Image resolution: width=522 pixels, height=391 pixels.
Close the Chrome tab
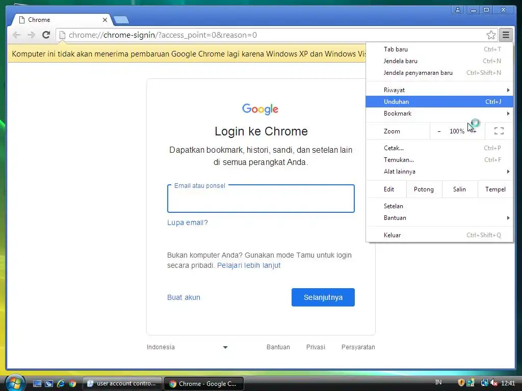(105, 20)
